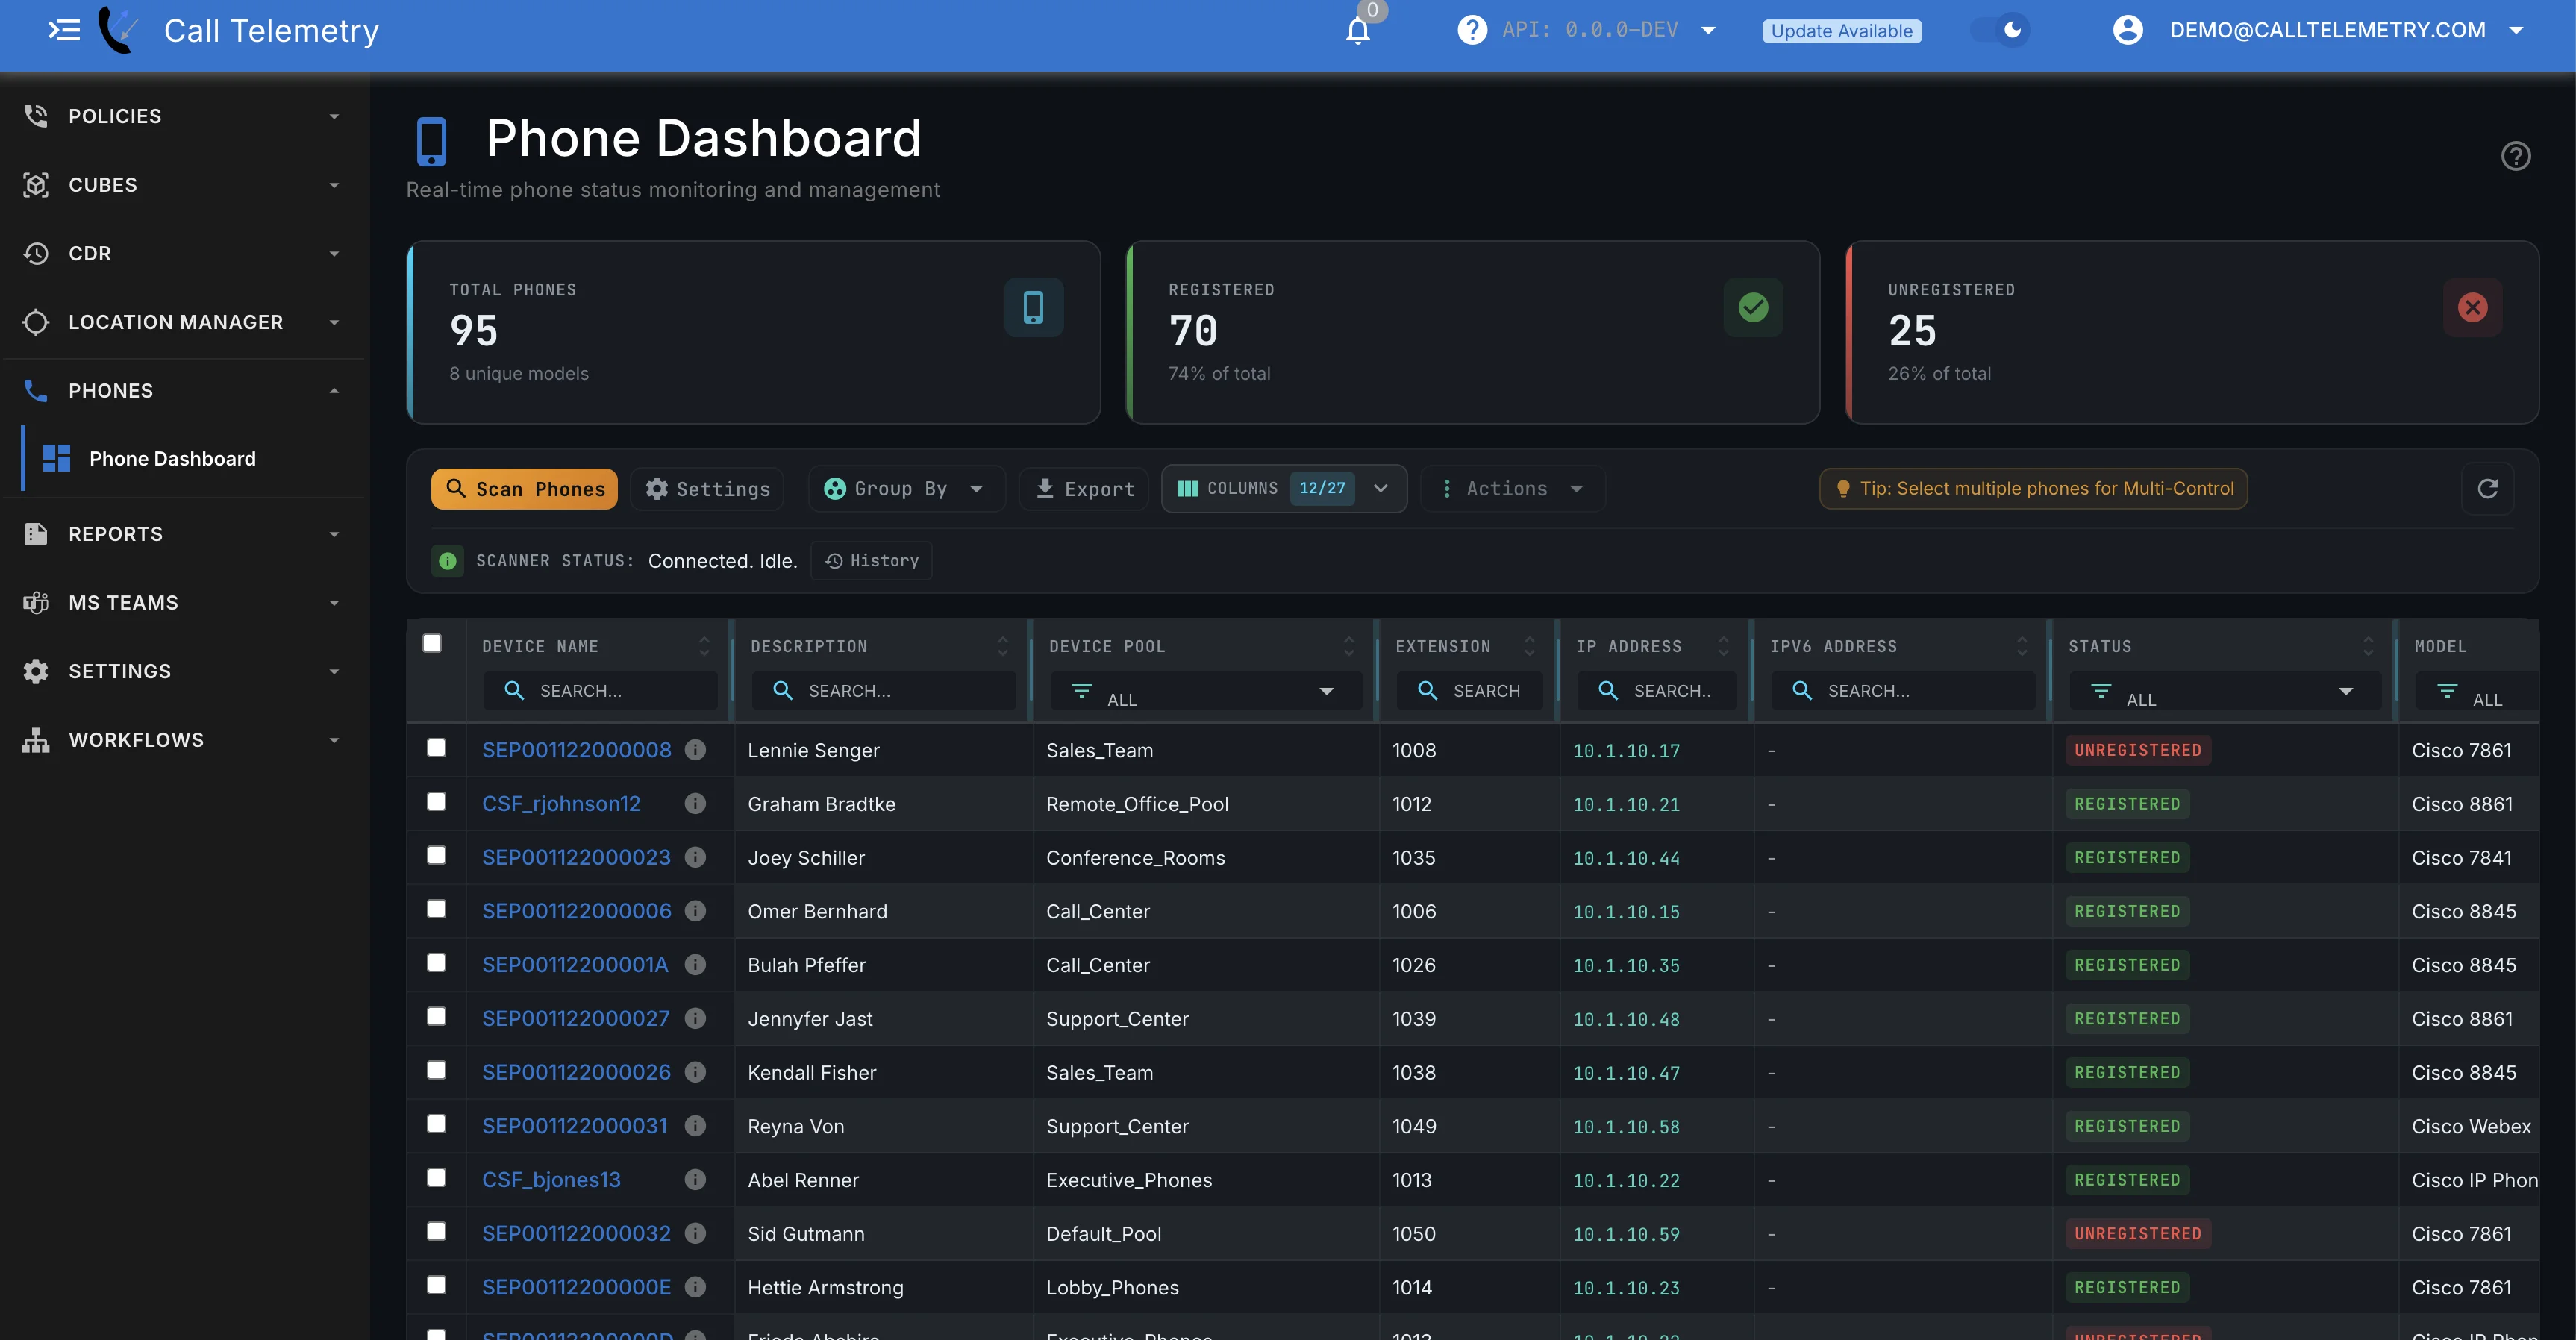Click info icon beside CSF_bjones13
This screenshot has width=2576, height=1340.
pos(695,1180)
